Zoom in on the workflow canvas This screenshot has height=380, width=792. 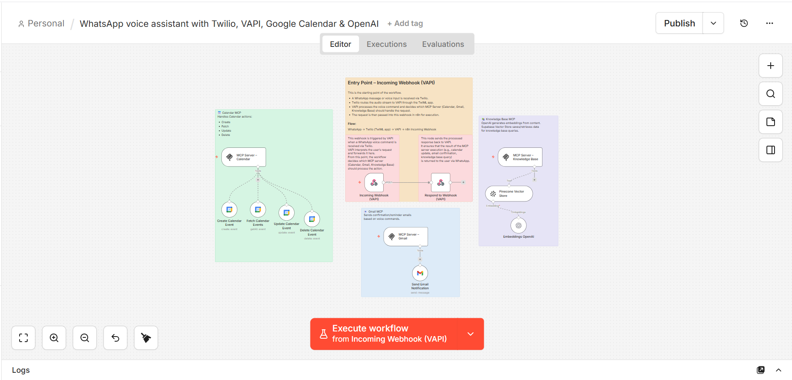coord(54,338)
